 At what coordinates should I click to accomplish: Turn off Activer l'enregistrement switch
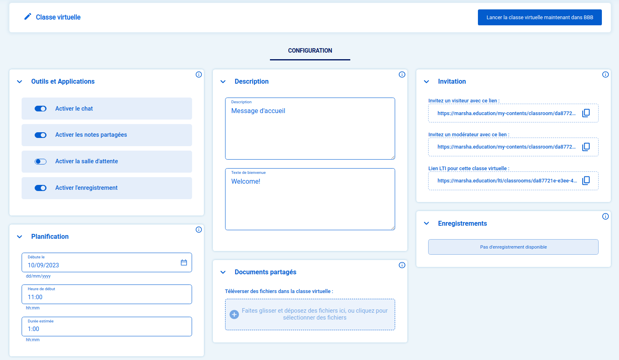pyautogui.click(x=40, y=188)
